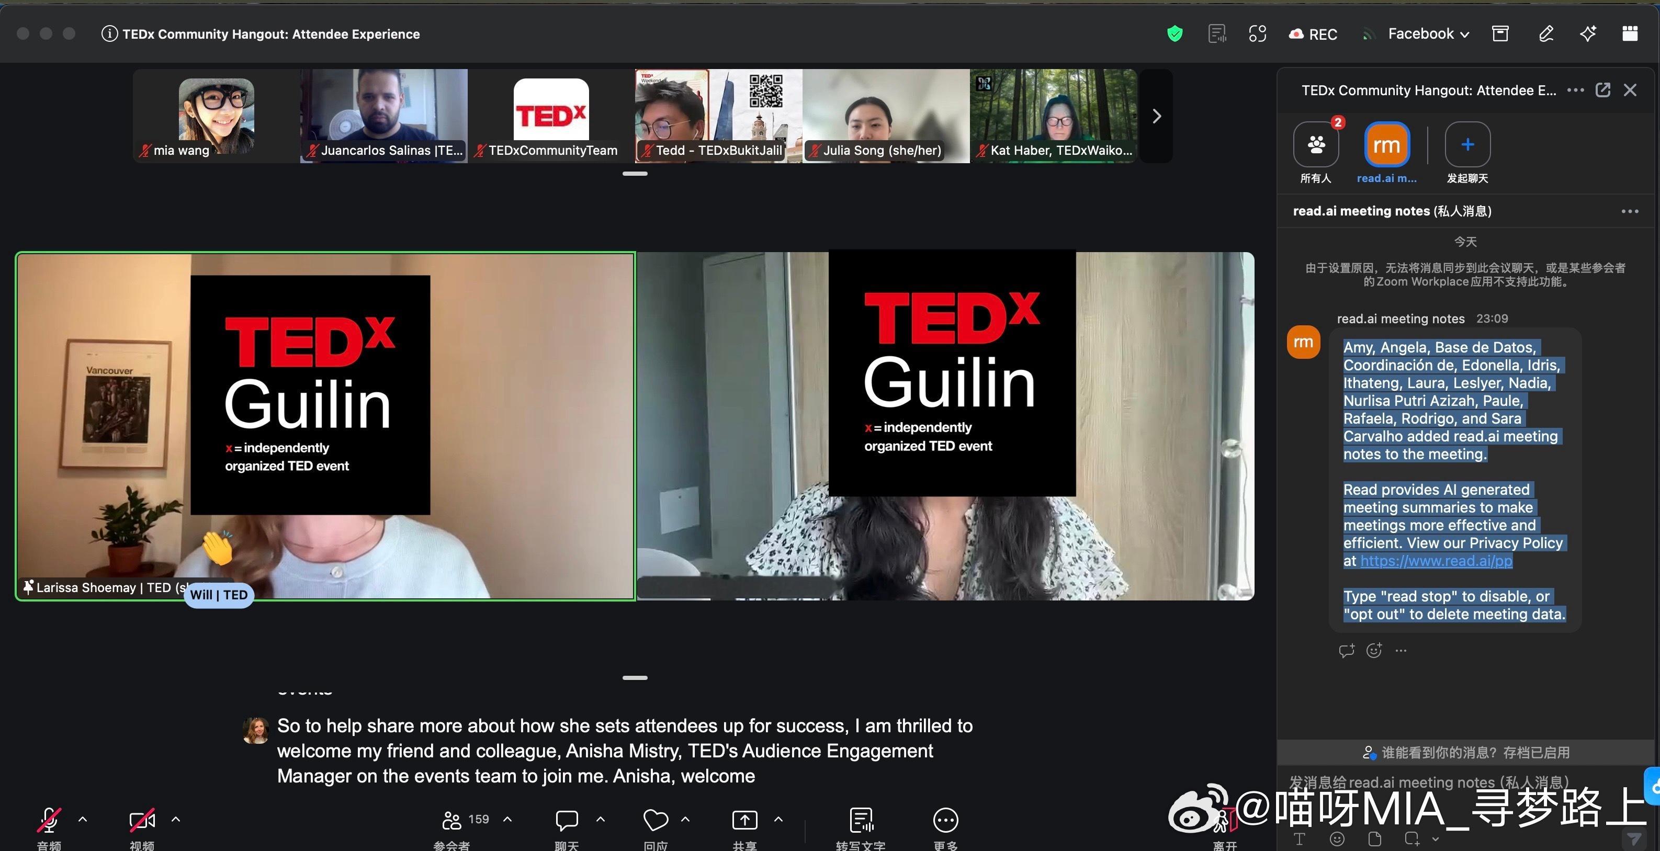Click the speaker avatar in the live caption

click(x=256, y=731)
